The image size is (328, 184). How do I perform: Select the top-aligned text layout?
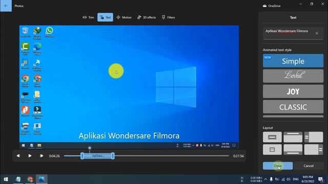click(x=293, y=137)
